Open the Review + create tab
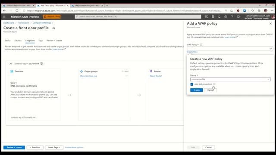This screenshot has height=155, width=276. click(54, 40)
